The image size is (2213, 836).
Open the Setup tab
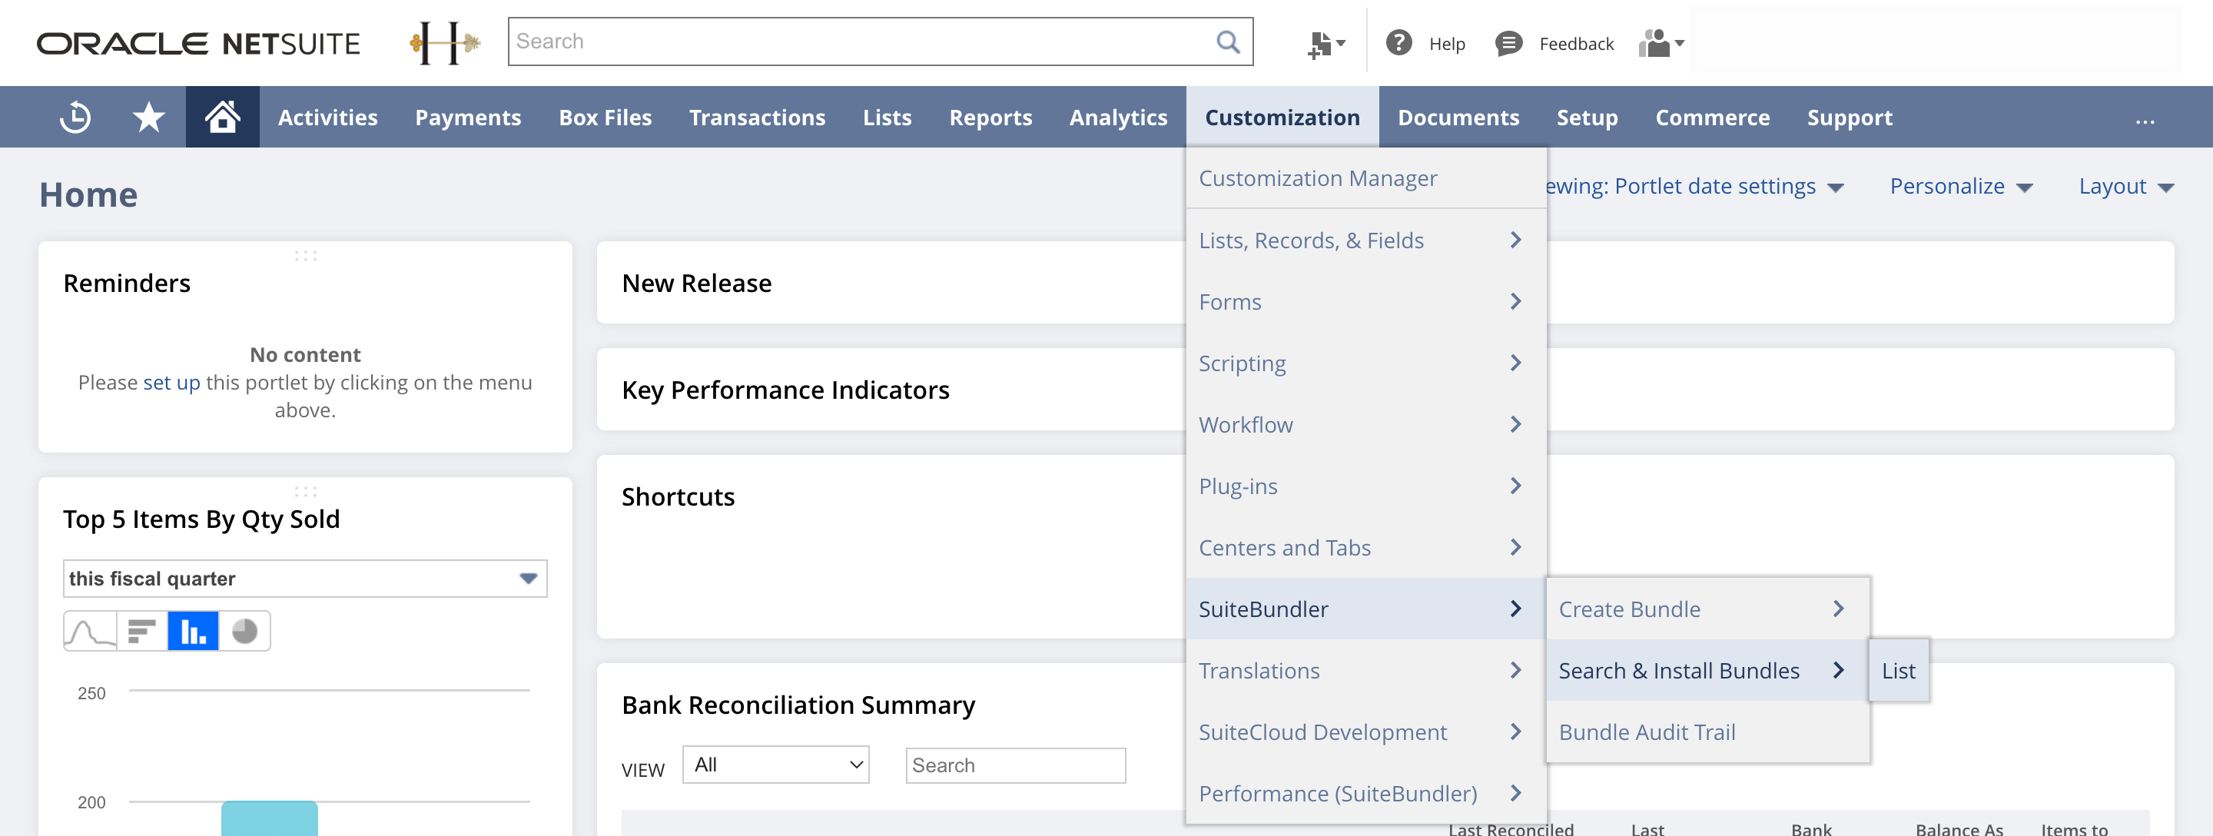coord(1587,117)
